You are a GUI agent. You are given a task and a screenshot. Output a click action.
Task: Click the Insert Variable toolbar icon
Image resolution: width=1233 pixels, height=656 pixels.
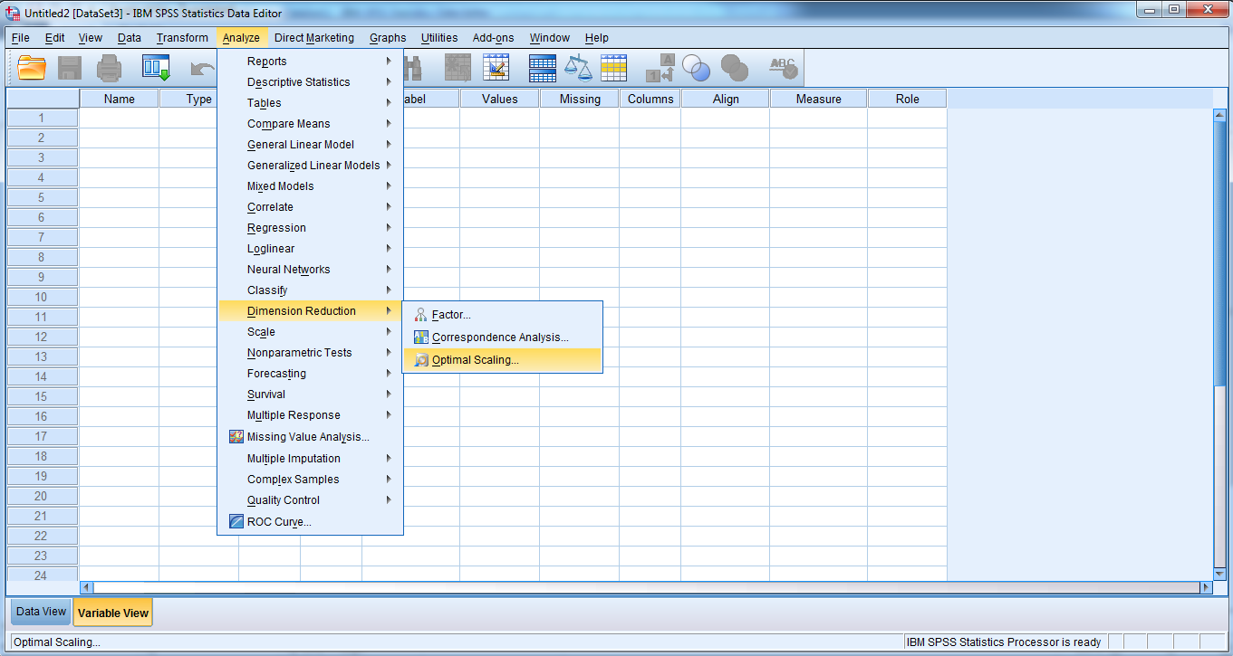496,68
